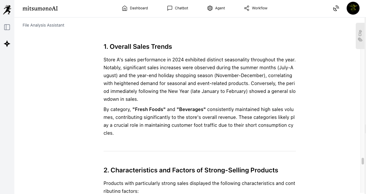Click the mitsumonoAI brand name link
Viewport: 366px width, 194px height.
click(40, 8)
